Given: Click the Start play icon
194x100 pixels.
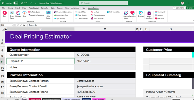Looking at the screenshot, I should pos(4,13).
